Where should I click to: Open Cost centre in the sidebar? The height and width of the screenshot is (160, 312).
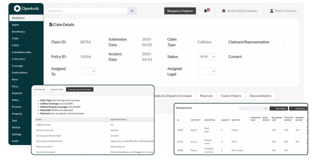click(19, 59)
